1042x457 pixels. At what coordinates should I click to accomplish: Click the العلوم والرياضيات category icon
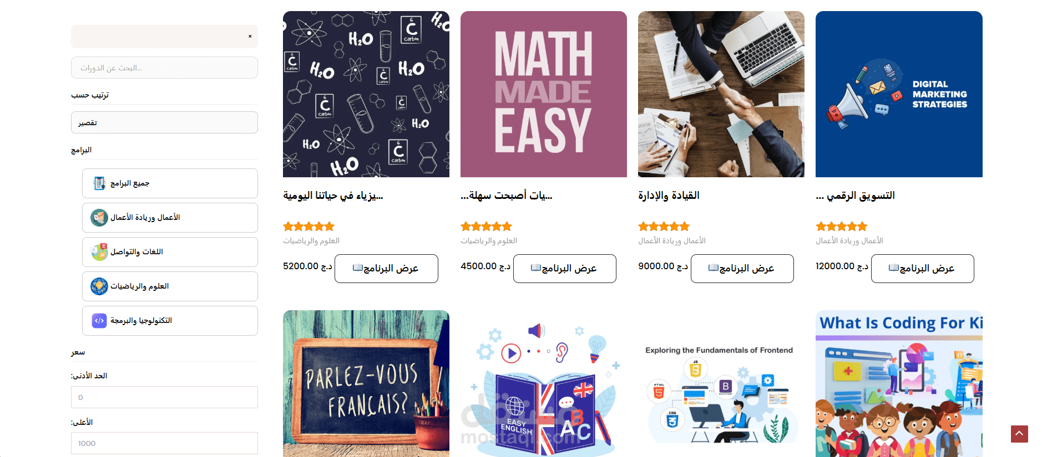[99, 286]
